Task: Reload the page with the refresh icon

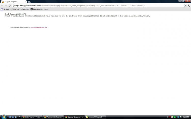Action: click(x=10, y=6)
